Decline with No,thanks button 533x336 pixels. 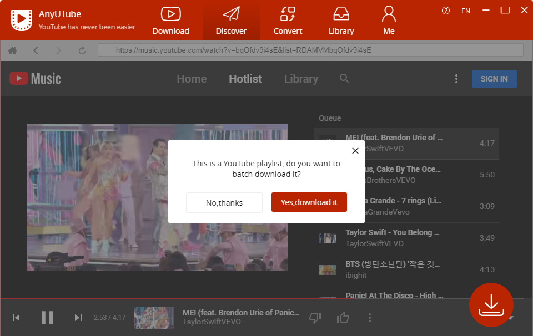[x=224, y=202]
